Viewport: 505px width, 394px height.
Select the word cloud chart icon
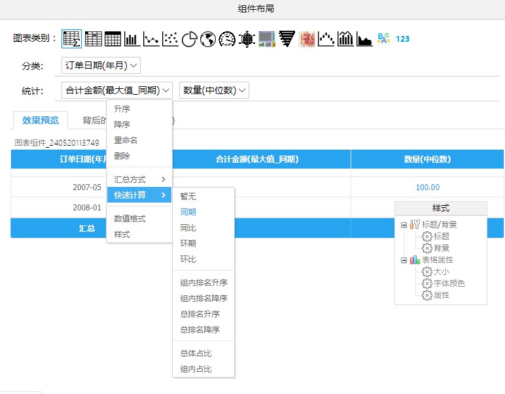coord(383,39)
